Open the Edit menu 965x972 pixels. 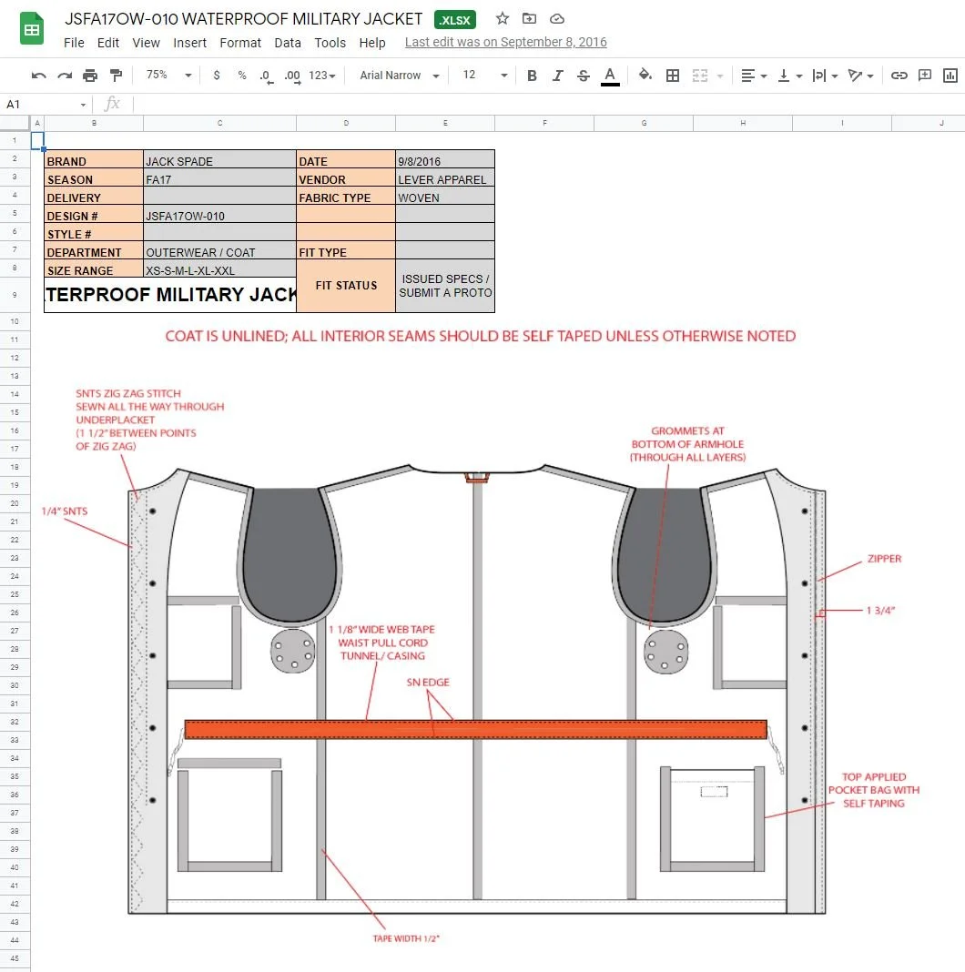pyautogui.click(x=108, y=43)
